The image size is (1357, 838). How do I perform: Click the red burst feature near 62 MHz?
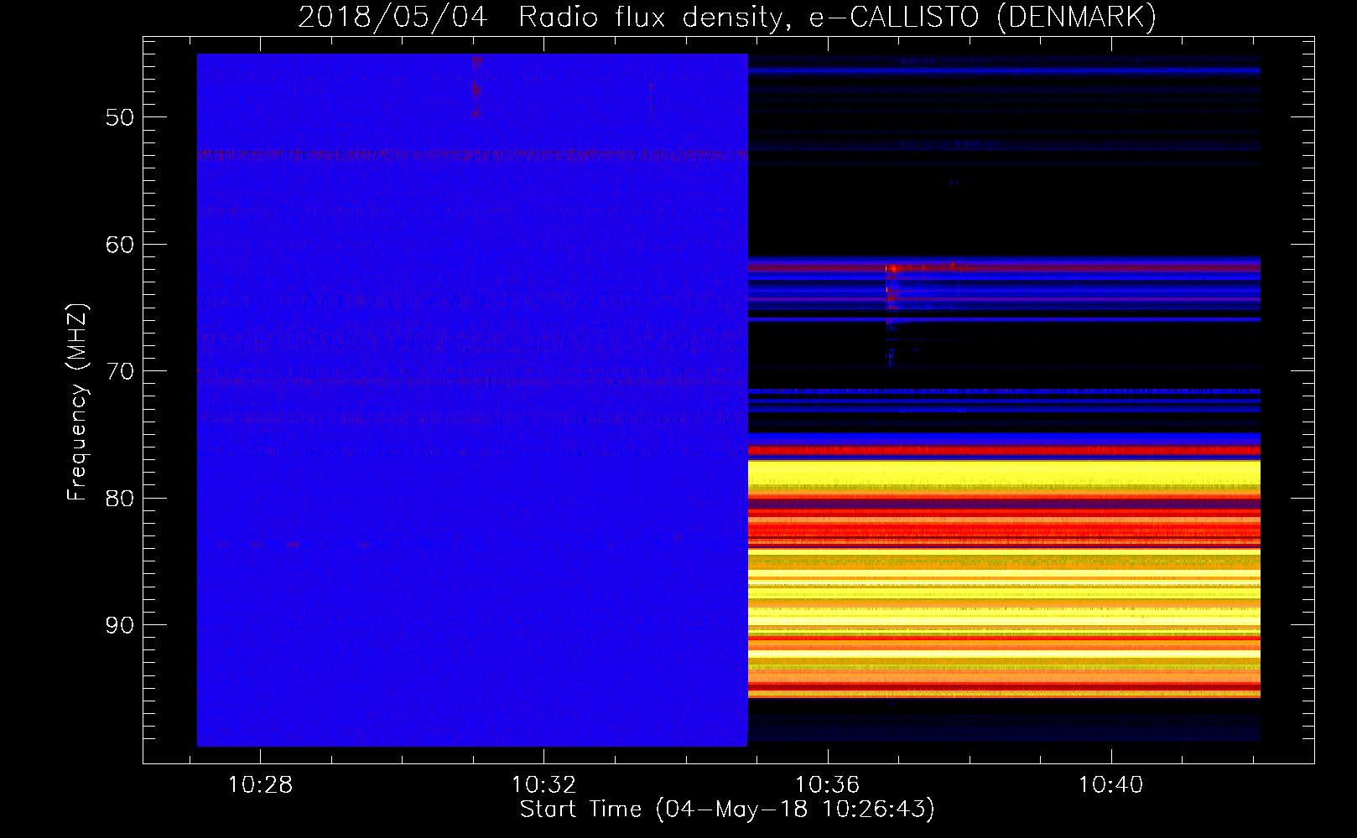point(893,269)
